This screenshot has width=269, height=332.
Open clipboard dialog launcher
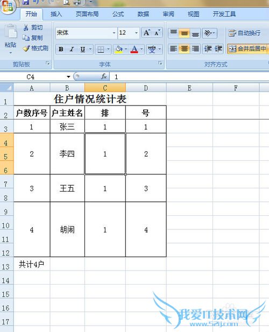point(48,63)
